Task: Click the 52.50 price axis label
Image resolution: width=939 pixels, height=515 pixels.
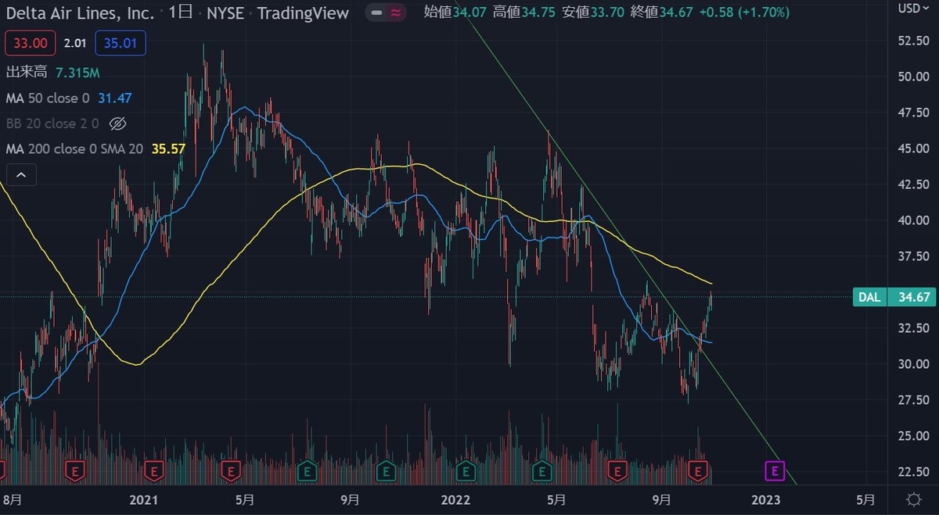Action: [912, 41]
